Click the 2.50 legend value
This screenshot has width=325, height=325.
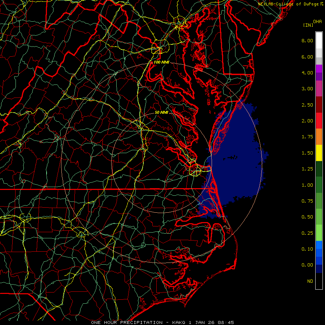click(307, 105)
